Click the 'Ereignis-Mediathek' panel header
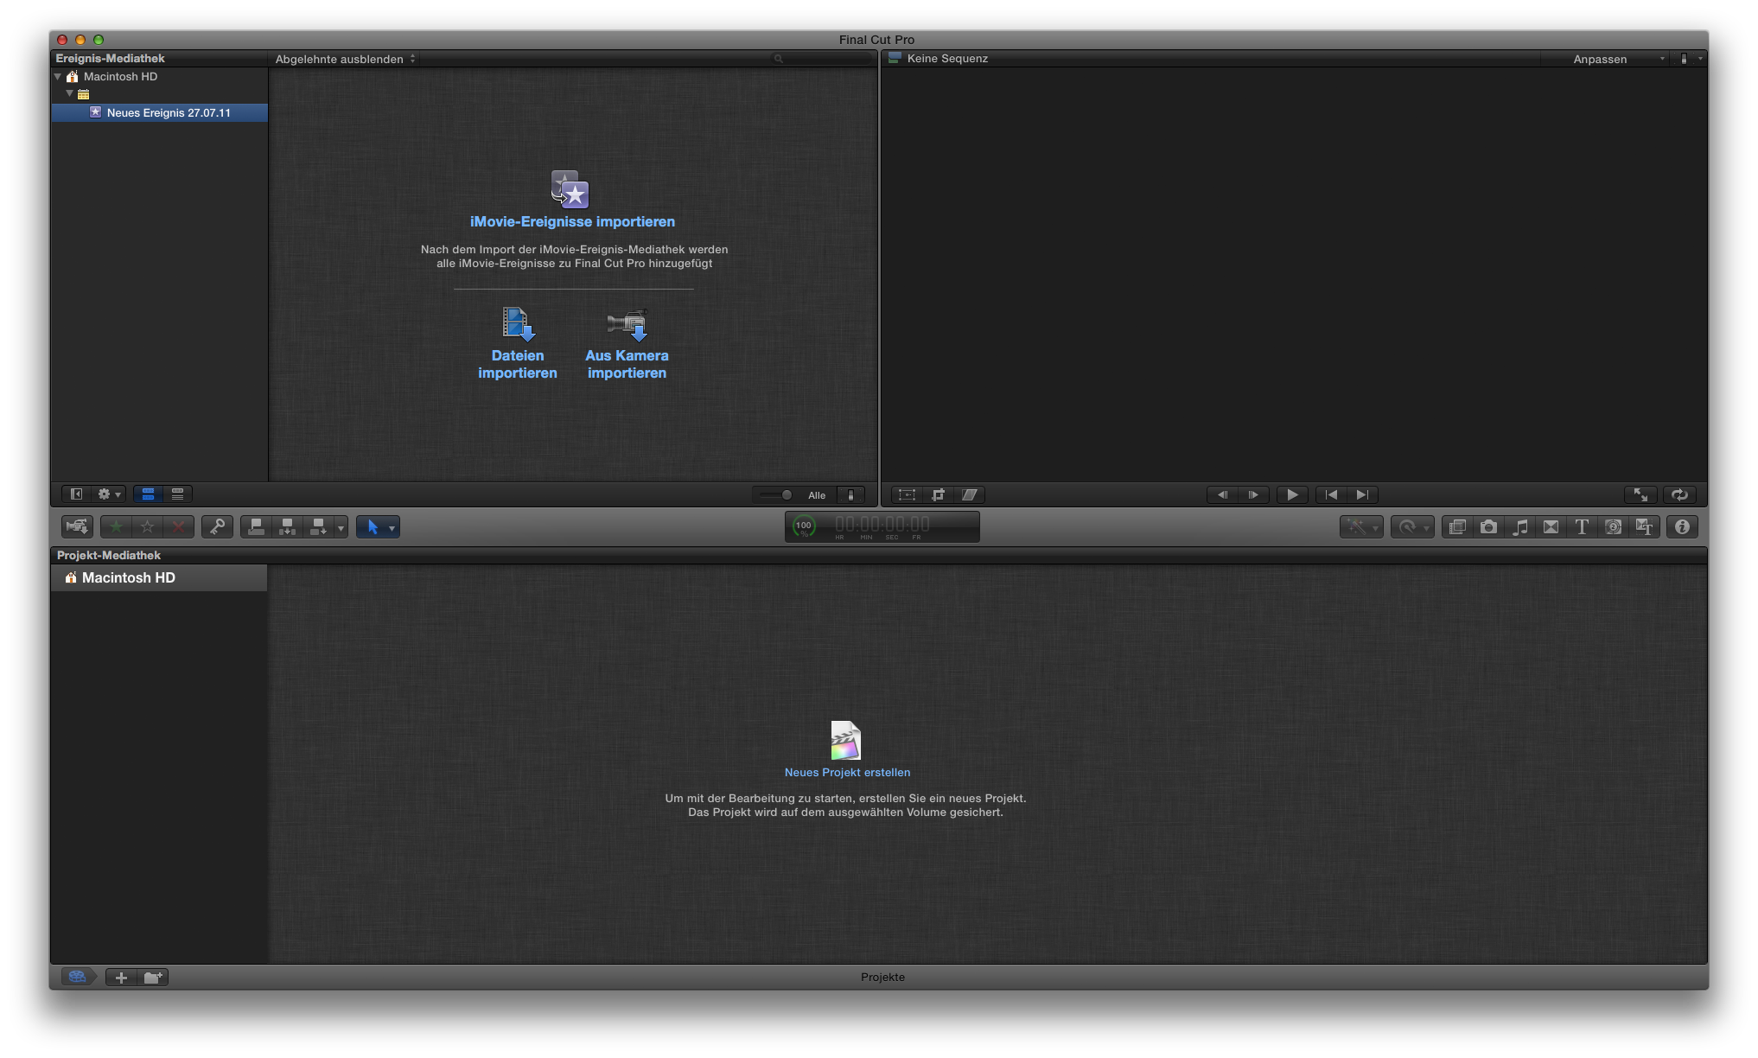Image resolution: width=1758 pixels, height=1058 pixels. pyautogui.click(x=110, y=58)
